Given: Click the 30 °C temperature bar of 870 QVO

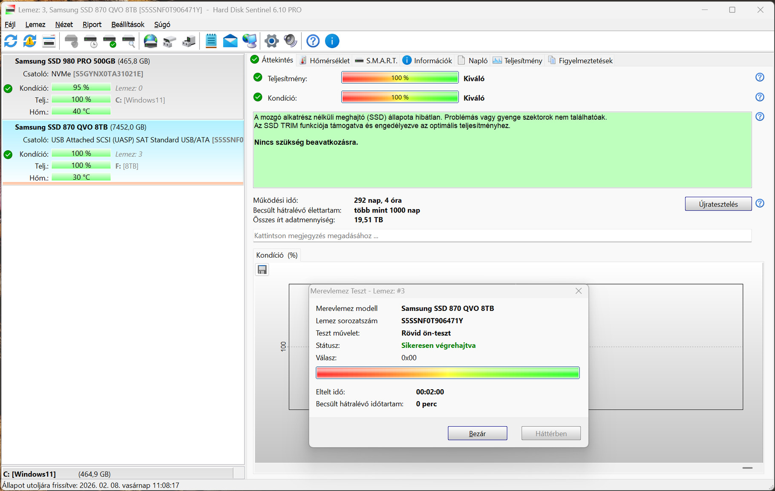Looking at the screenshot, I should [81, 177].
